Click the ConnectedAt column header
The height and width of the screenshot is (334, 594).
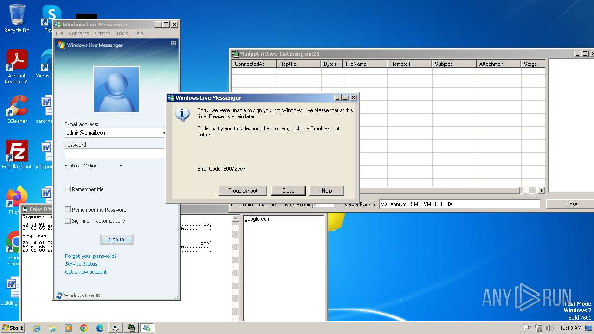(254, 64)
